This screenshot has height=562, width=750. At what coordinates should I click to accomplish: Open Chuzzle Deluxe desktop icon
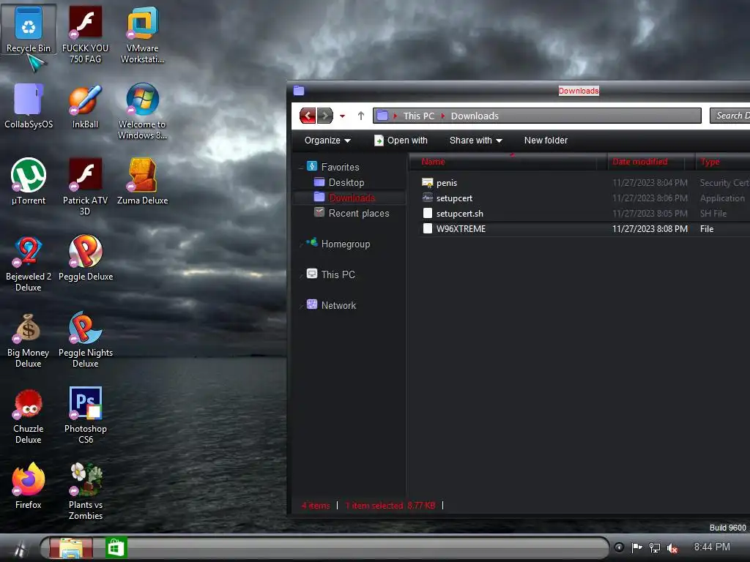click(x=29, y=416)
